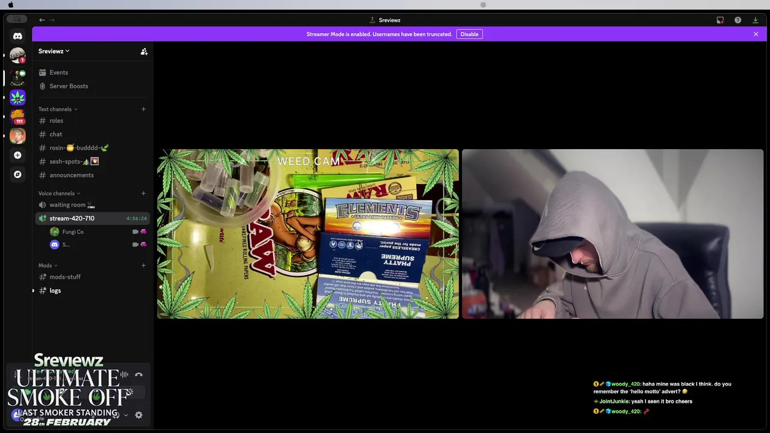The height and width of the screenshot is (433, 770).
Task: Focus the WEED CAM video tile
Action: tap(308, 234)
